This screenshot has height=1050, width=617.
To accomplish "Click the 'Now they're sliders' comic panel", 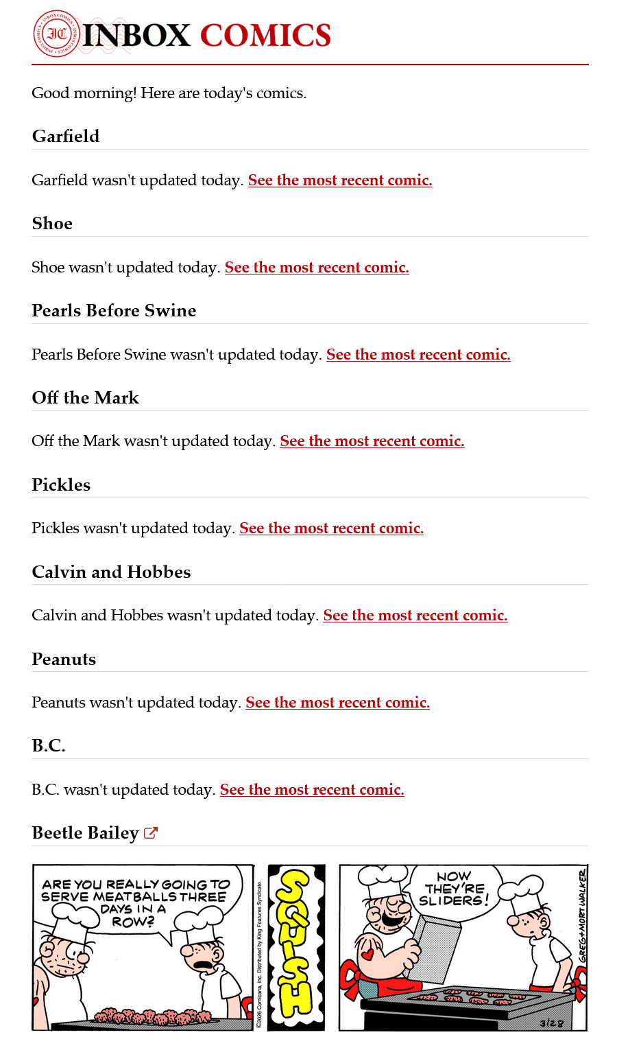I will (463, 947).
